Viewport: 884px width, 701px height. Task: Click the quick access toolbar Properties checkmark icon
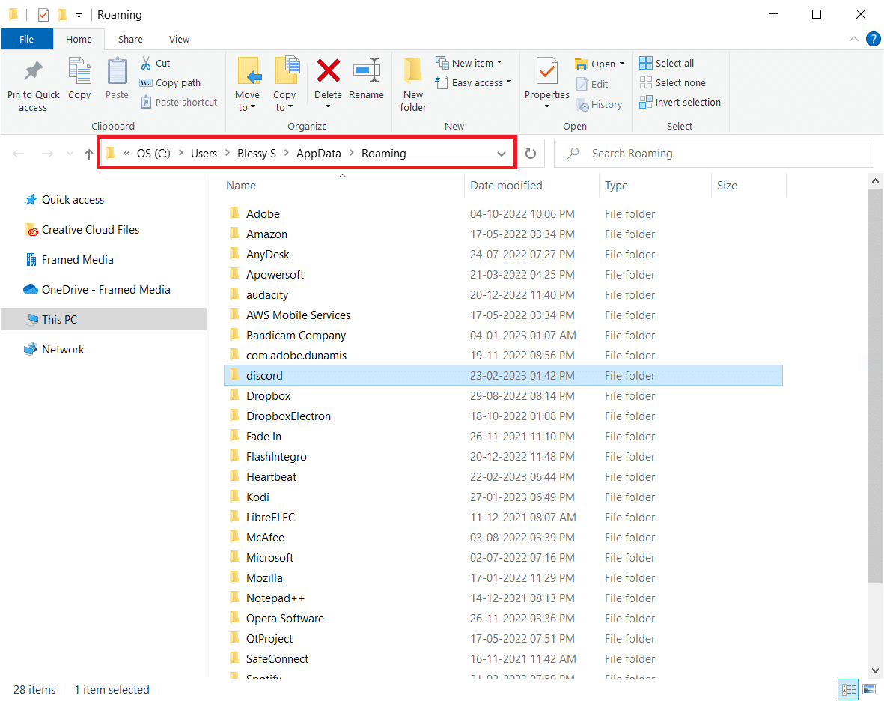click(x=43, y=15)
